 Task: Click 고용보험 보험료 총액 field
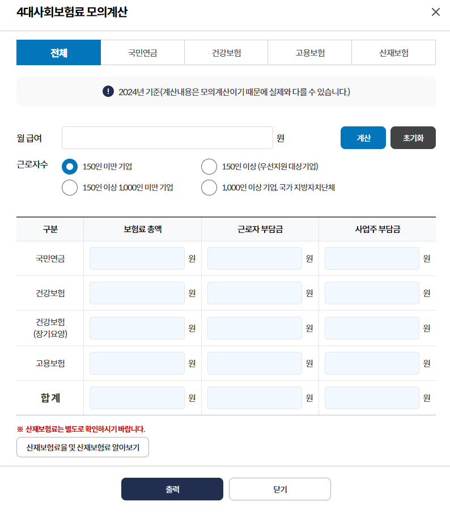click(x=137, y=363)
